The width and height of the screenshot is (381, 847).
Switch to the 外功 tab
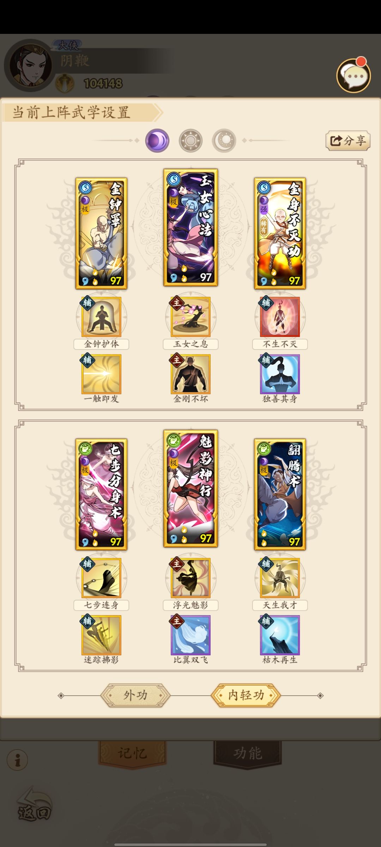pyautogui.click(x=135, y=695)
